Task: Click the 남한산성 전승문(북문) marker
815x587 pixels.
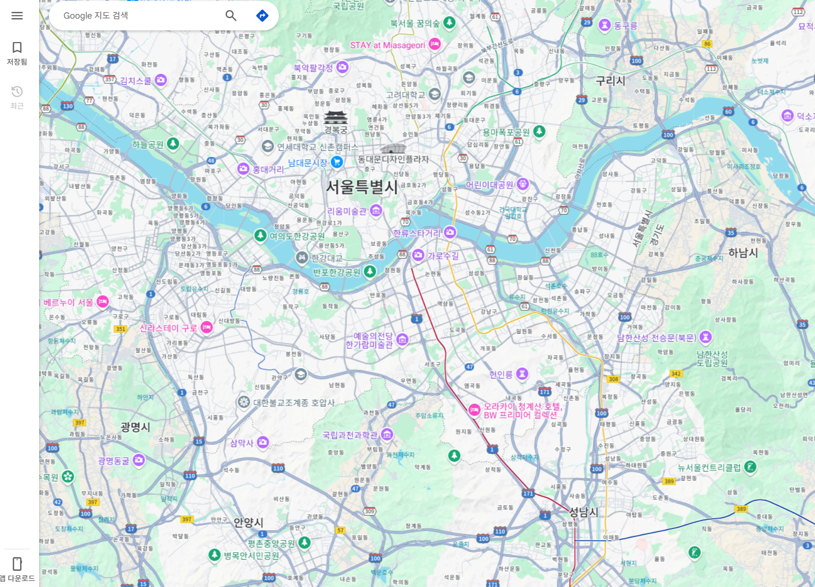Action: pyautogui.click(x=705, y=337)
